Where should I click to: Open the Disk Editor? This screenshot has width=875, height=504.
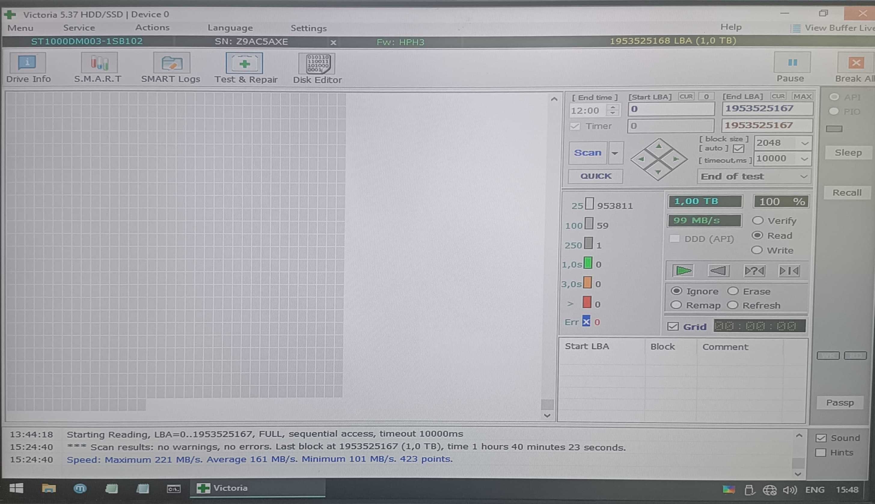pyautogui.click(x=317, y=64)
